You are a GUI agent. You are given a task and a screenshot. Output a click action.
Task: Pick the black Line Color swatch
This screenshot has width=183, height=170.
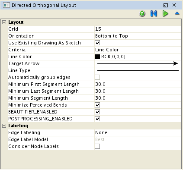97,57
